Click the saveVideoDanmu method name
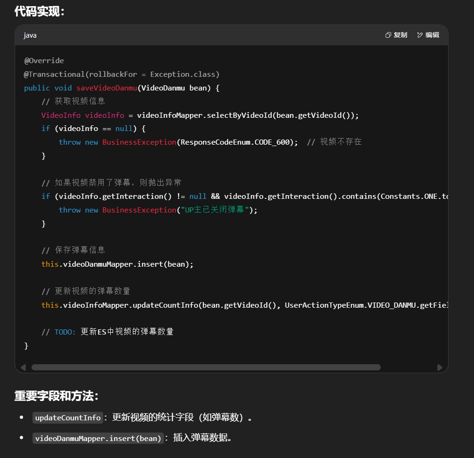The image size is (474, 458). point(107,88)
